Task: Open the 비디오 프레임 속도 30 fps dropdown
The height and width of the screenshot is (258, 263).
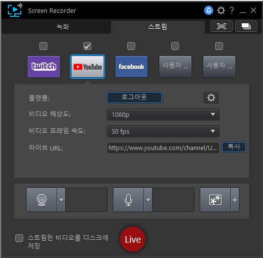Action: point(163,131)
